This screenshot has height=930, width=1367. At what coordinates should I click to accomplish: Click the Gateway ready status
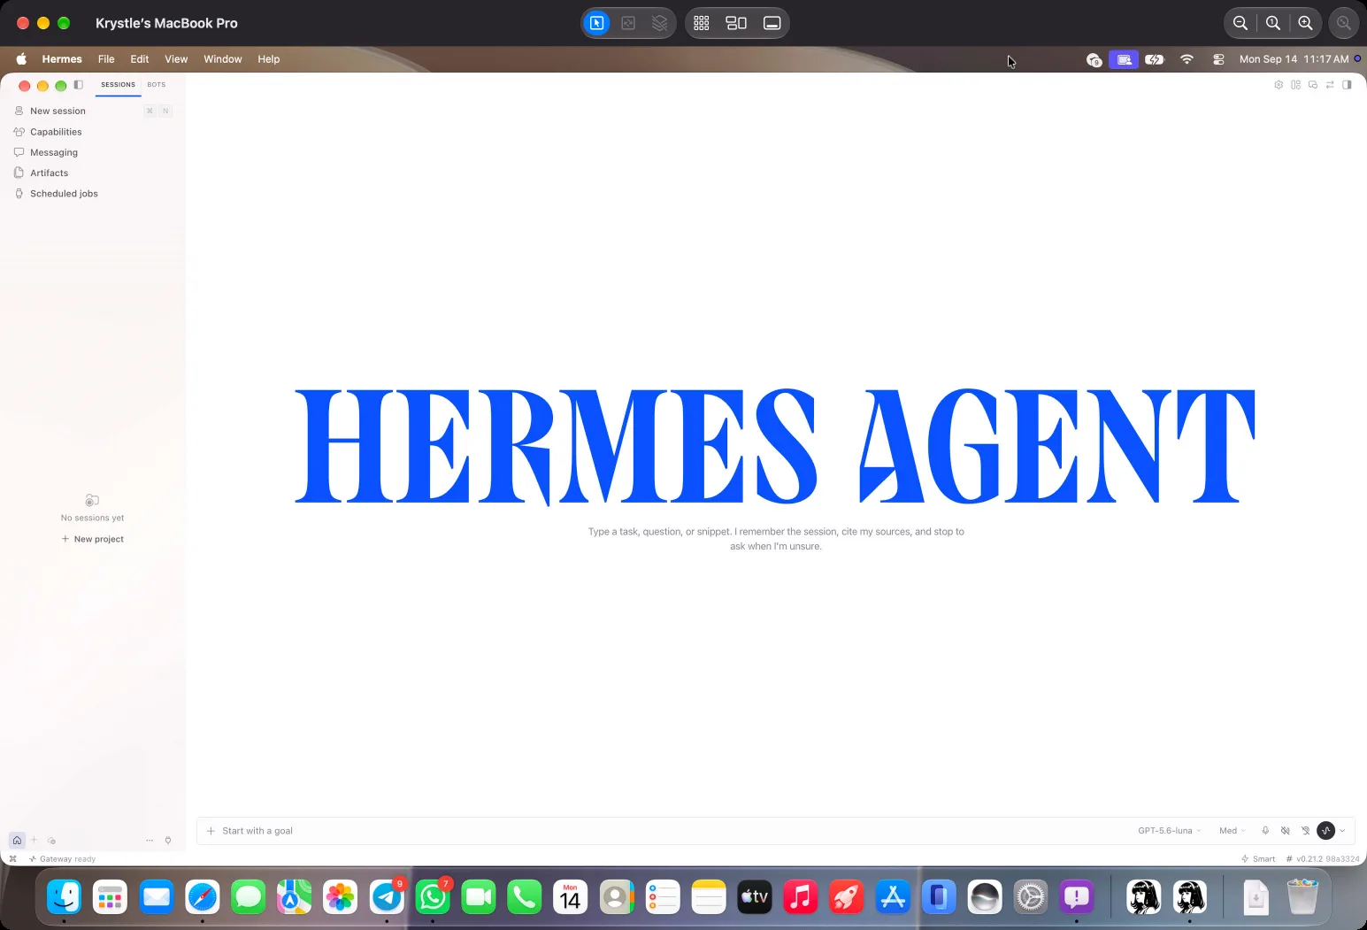click(62, 859)
